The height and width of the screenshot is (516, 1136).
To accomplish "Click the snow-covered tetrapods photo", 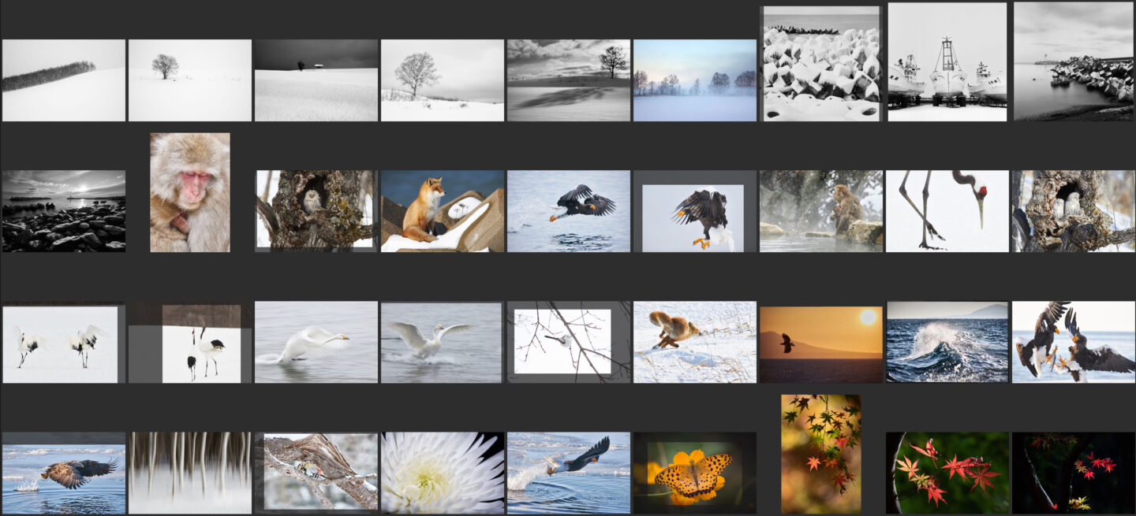I will [820, 64].
